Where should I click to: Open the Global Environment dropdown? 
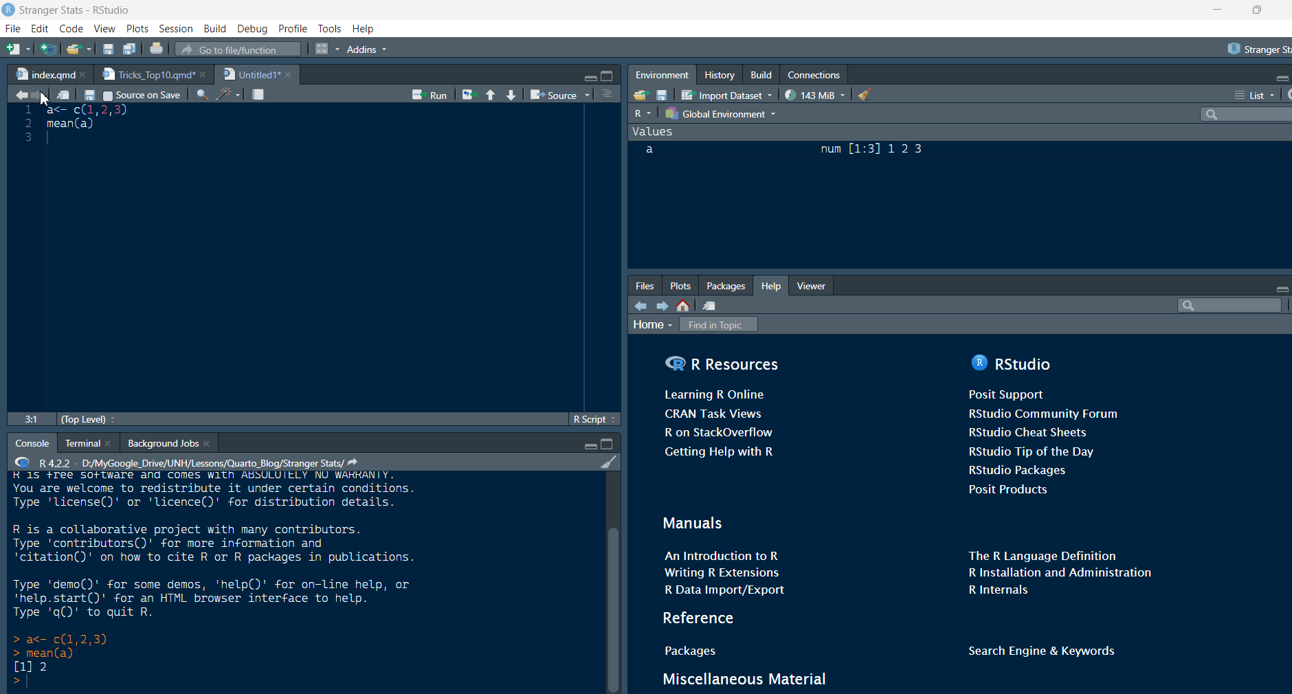click(720, 114)
